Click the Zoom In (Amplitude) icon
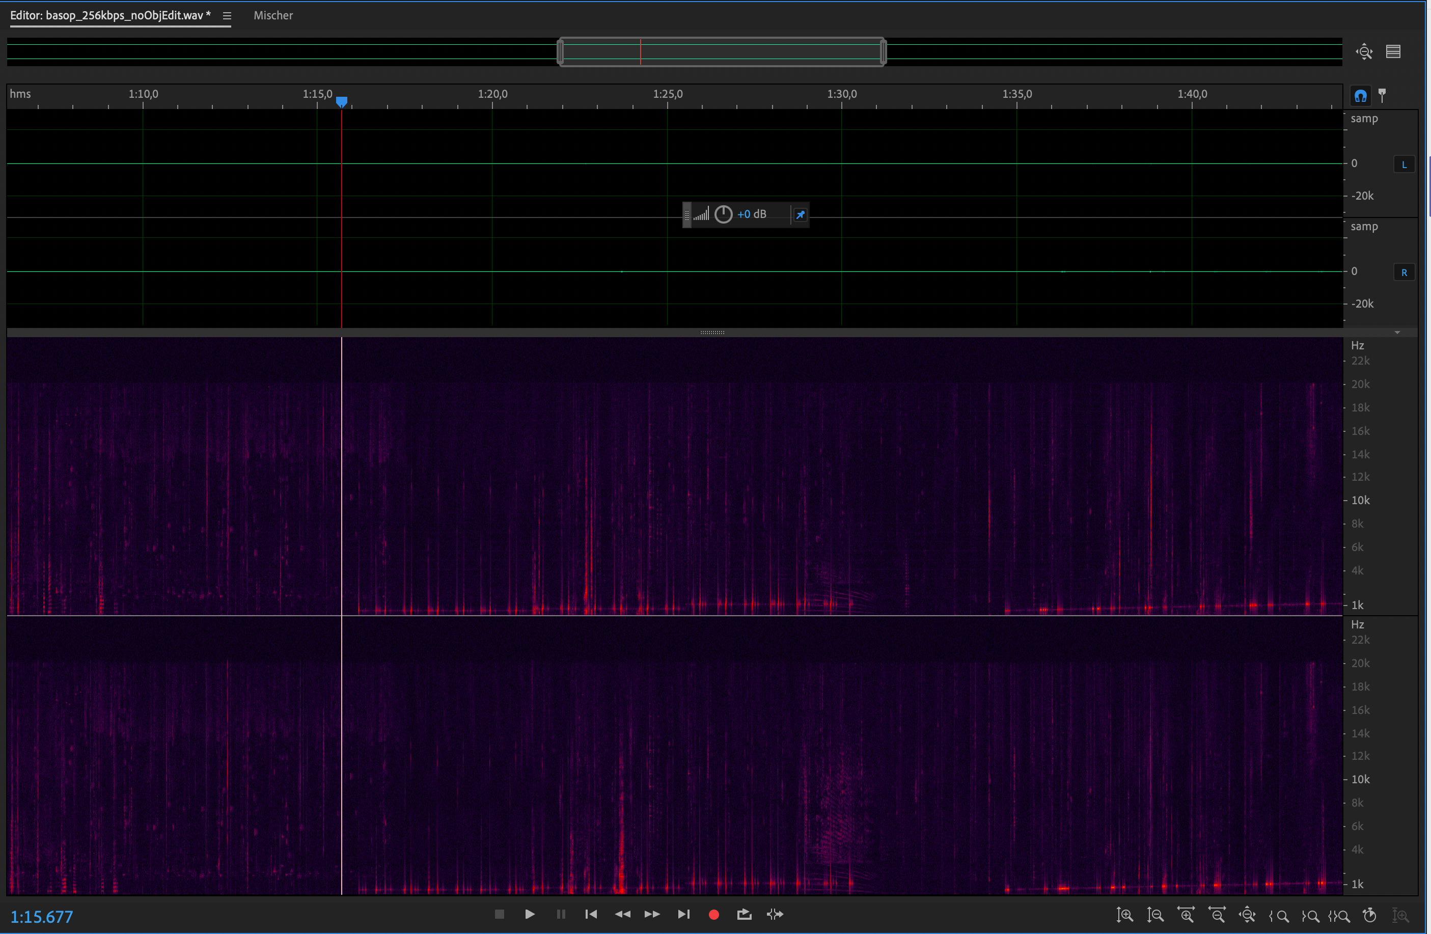1431x934 pixels. [x=1125, y=915]
